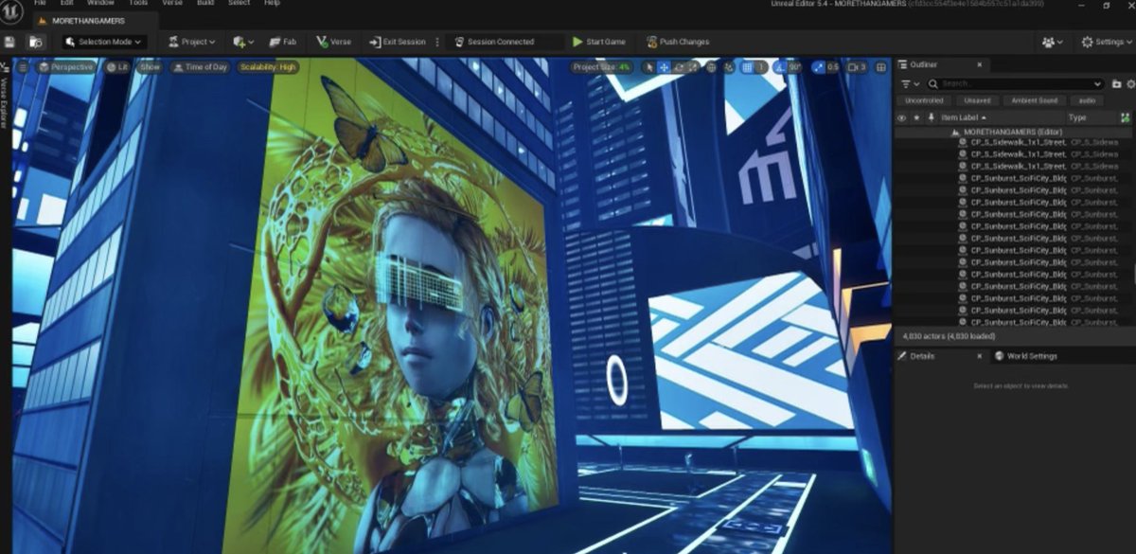
Task: Toggle the audio filter chip
Action: pyautogui.click(x=1088, y=100)
